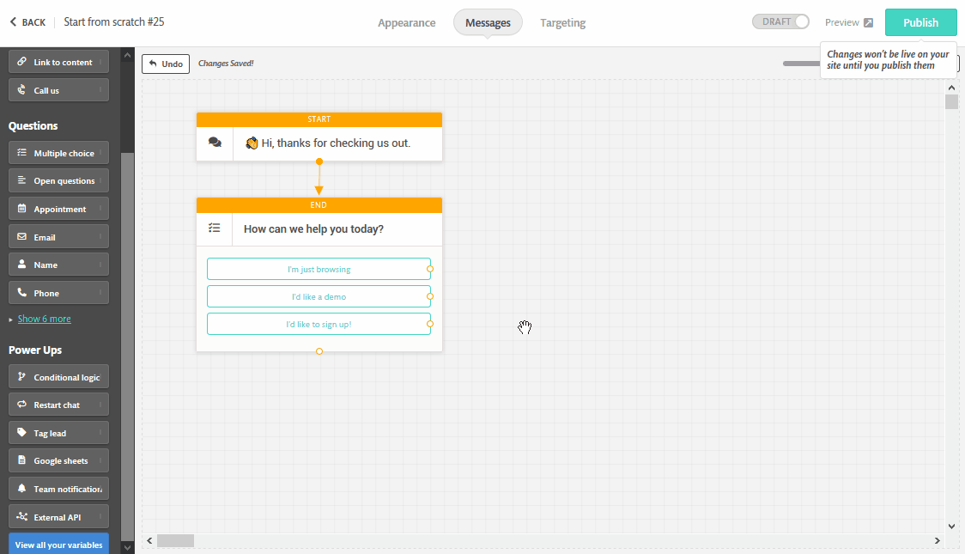Click the left sidebar scroll-down arrow
This screenshot has height=554, width=965.
point(127,547)
